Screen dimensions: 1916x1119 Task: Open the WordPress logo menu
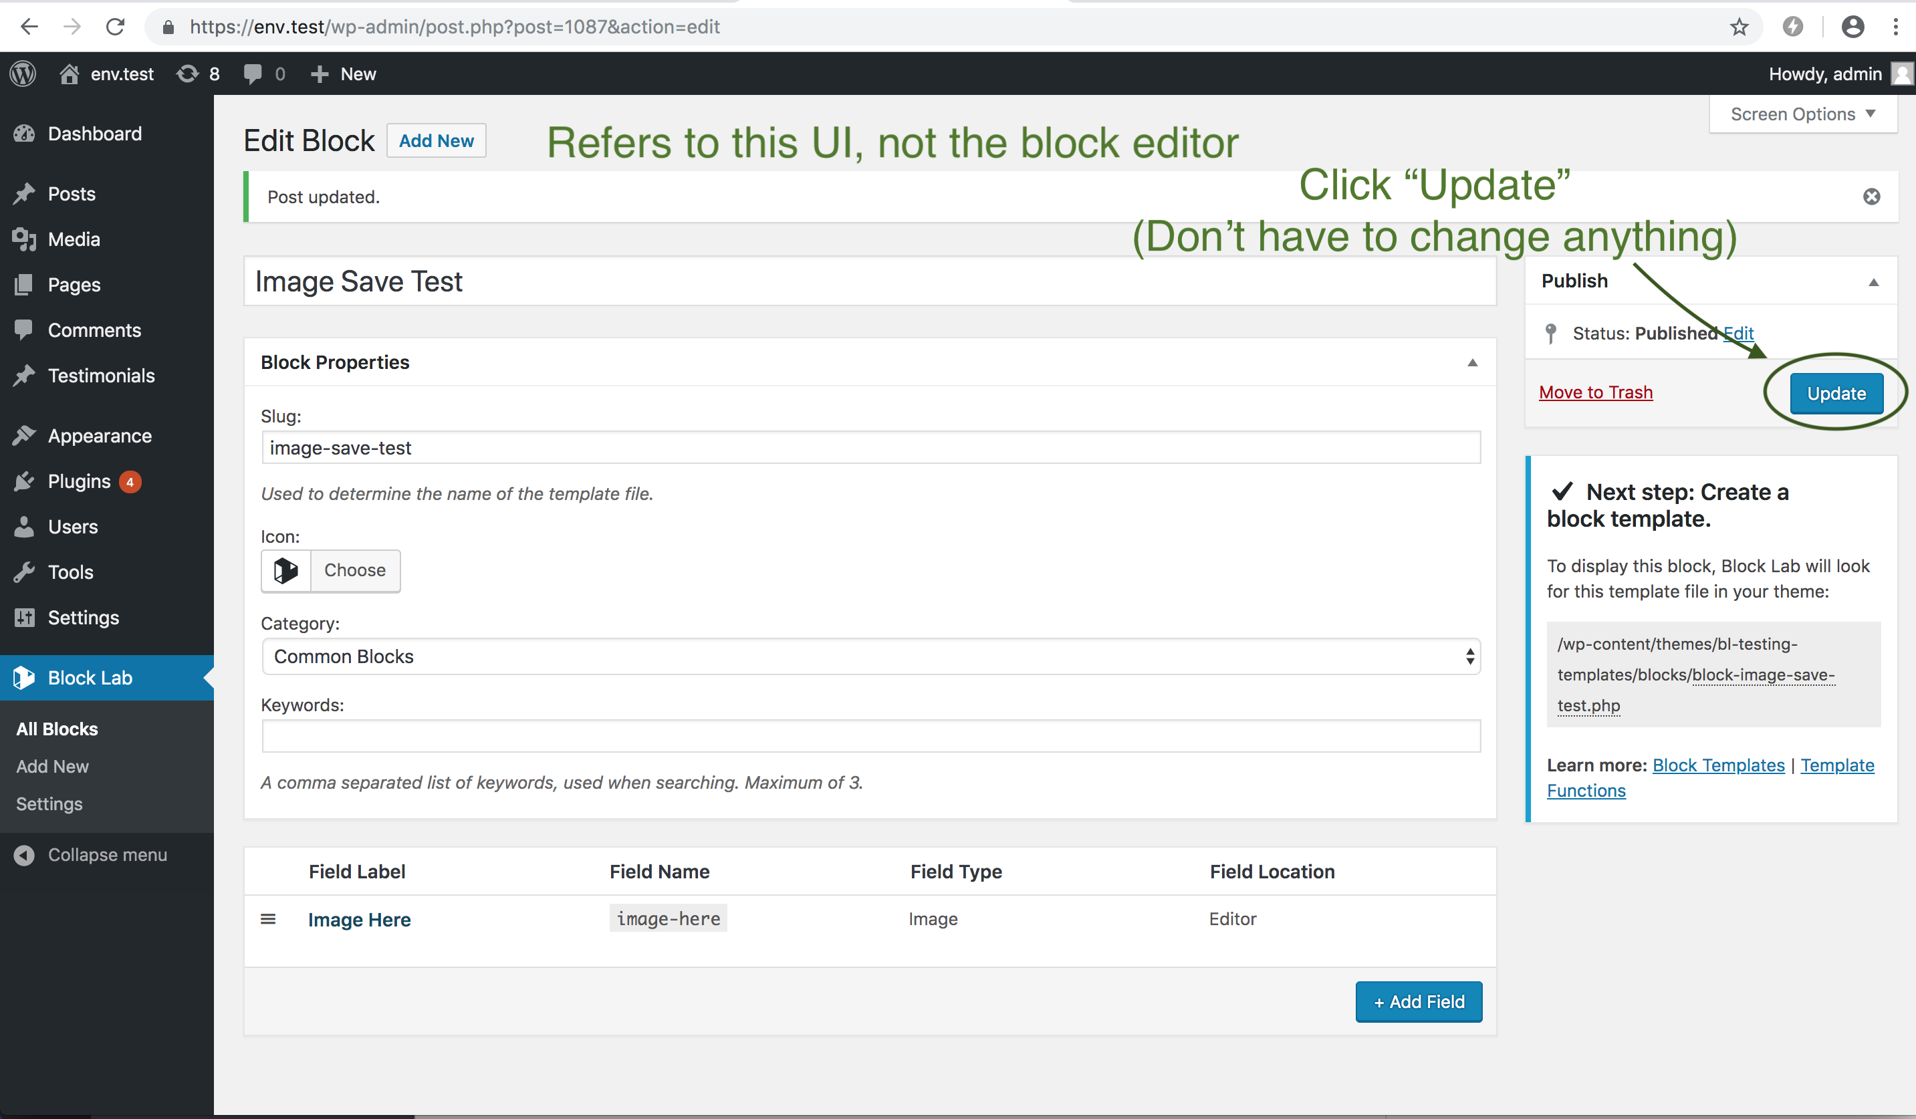coord(23,73)
